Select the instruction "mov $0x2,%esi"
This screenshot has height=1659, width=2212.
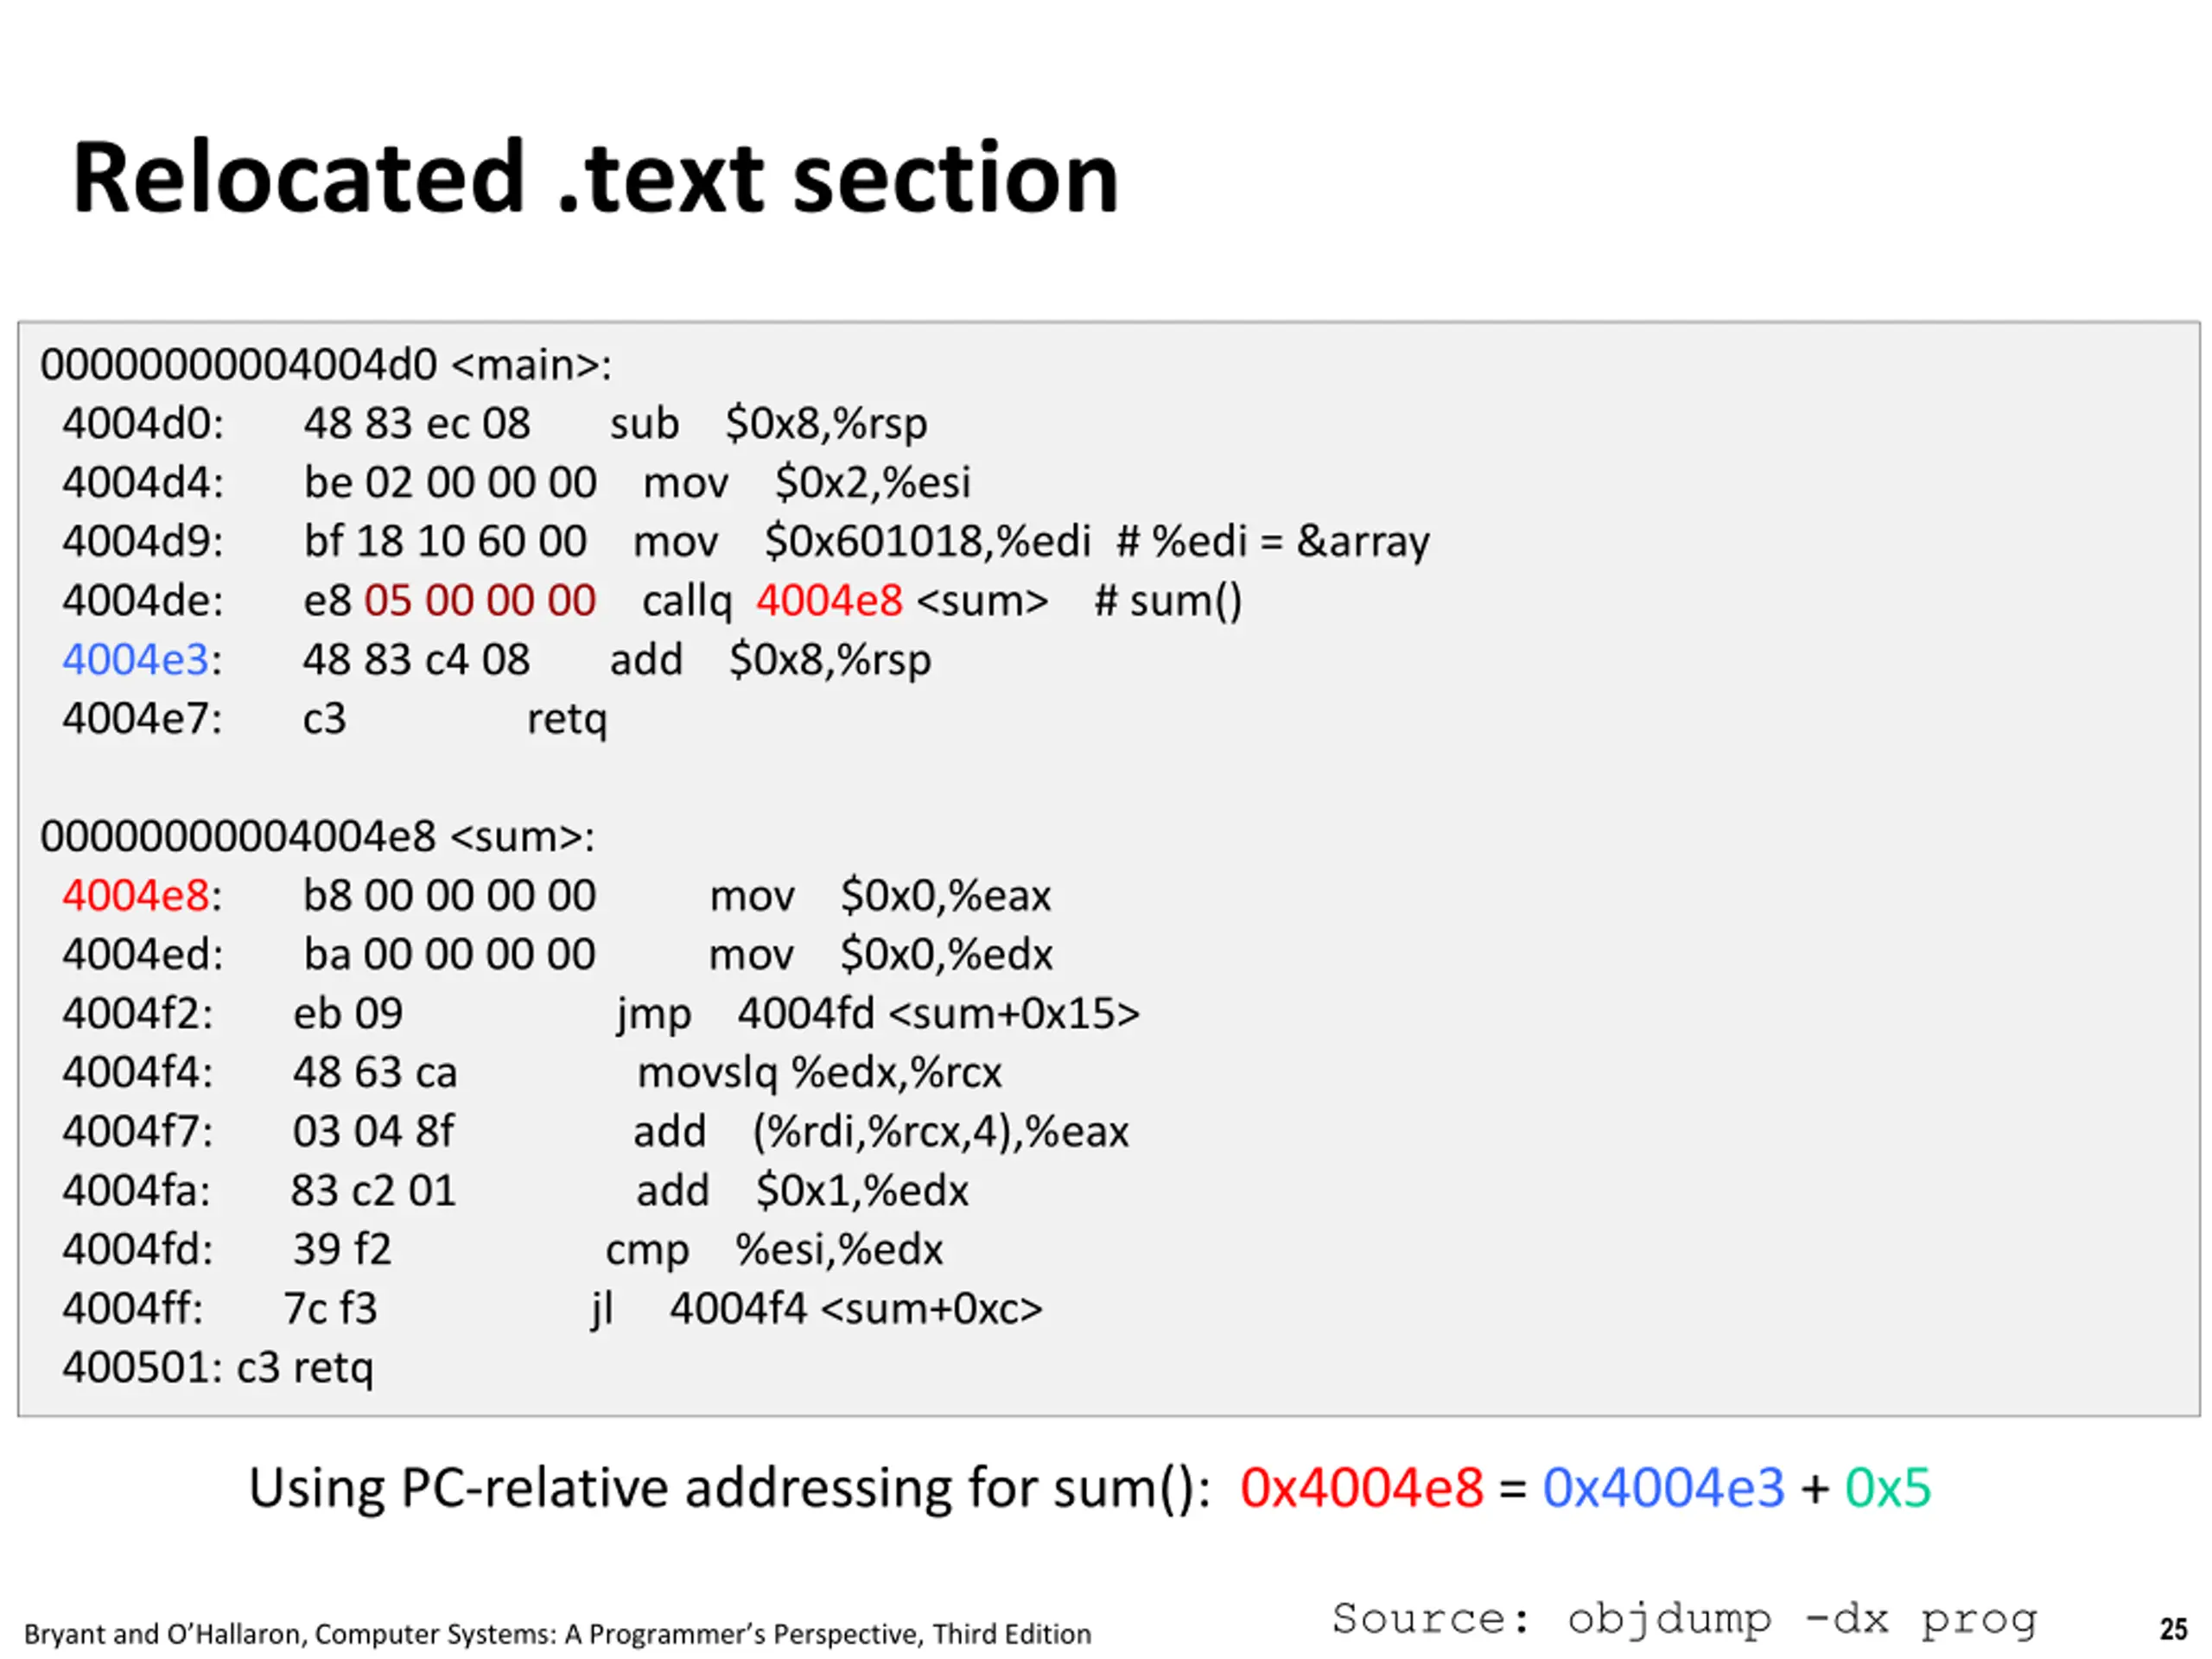pos(806,483)
